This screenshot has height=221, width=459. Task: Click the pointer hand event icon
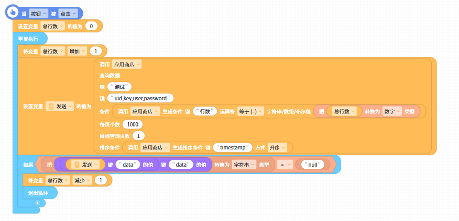click(x=12, y=11)
